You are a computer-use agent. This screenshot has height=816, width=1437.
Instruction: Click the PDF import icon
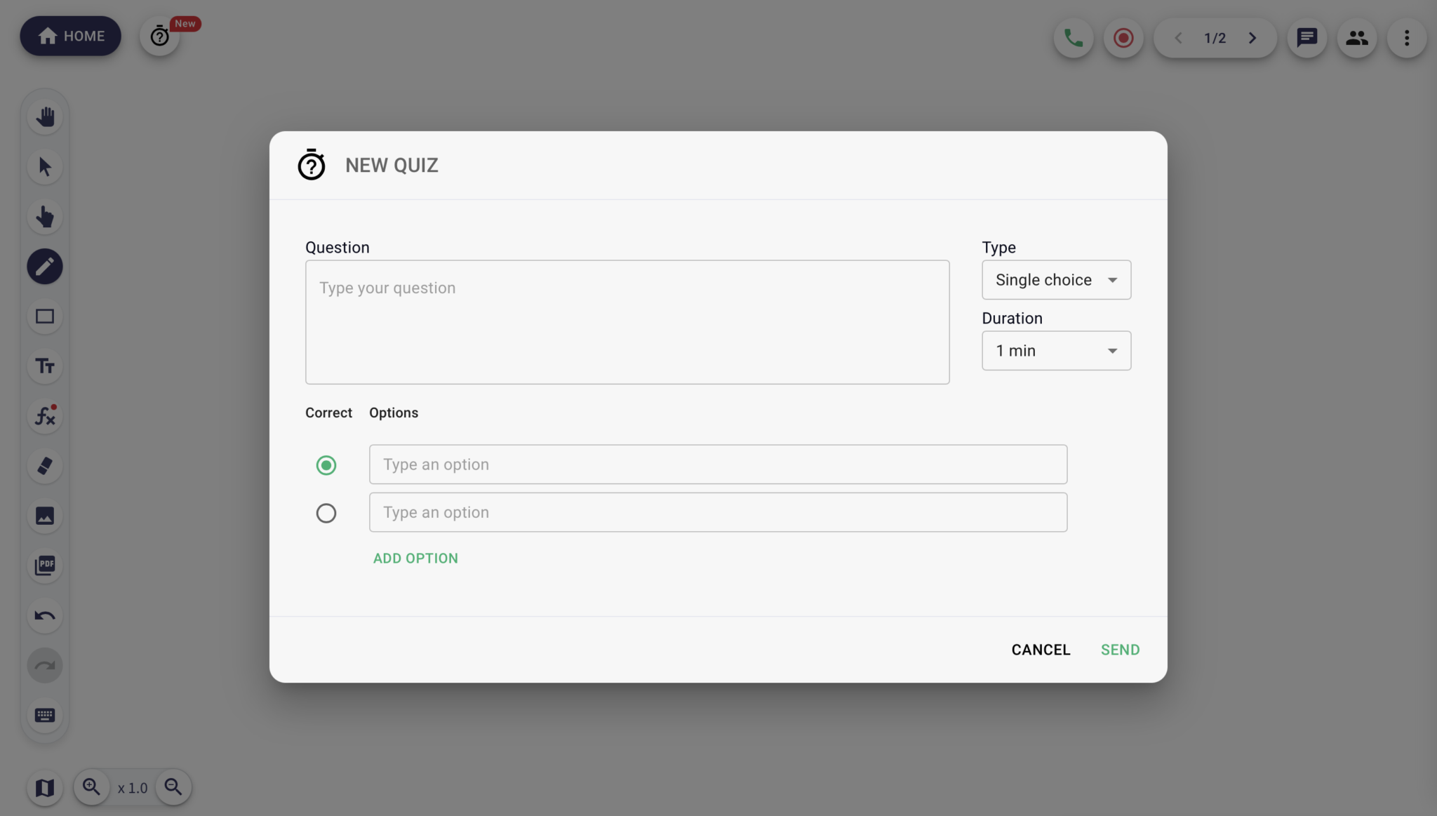click(x=45, y=566)
